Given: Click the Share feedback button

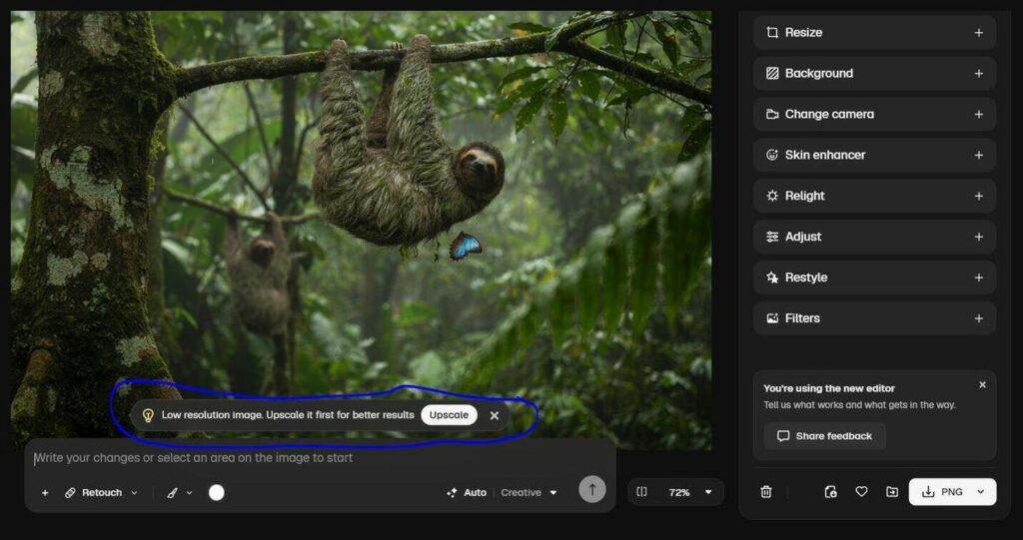Looking at the screenshot, I should pos(825,436).
